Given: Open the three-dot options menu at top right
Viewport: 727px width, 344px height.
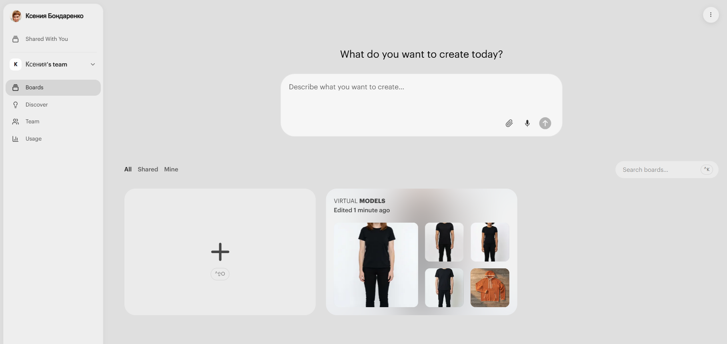Looking at the screenshot, I should 711,15.
